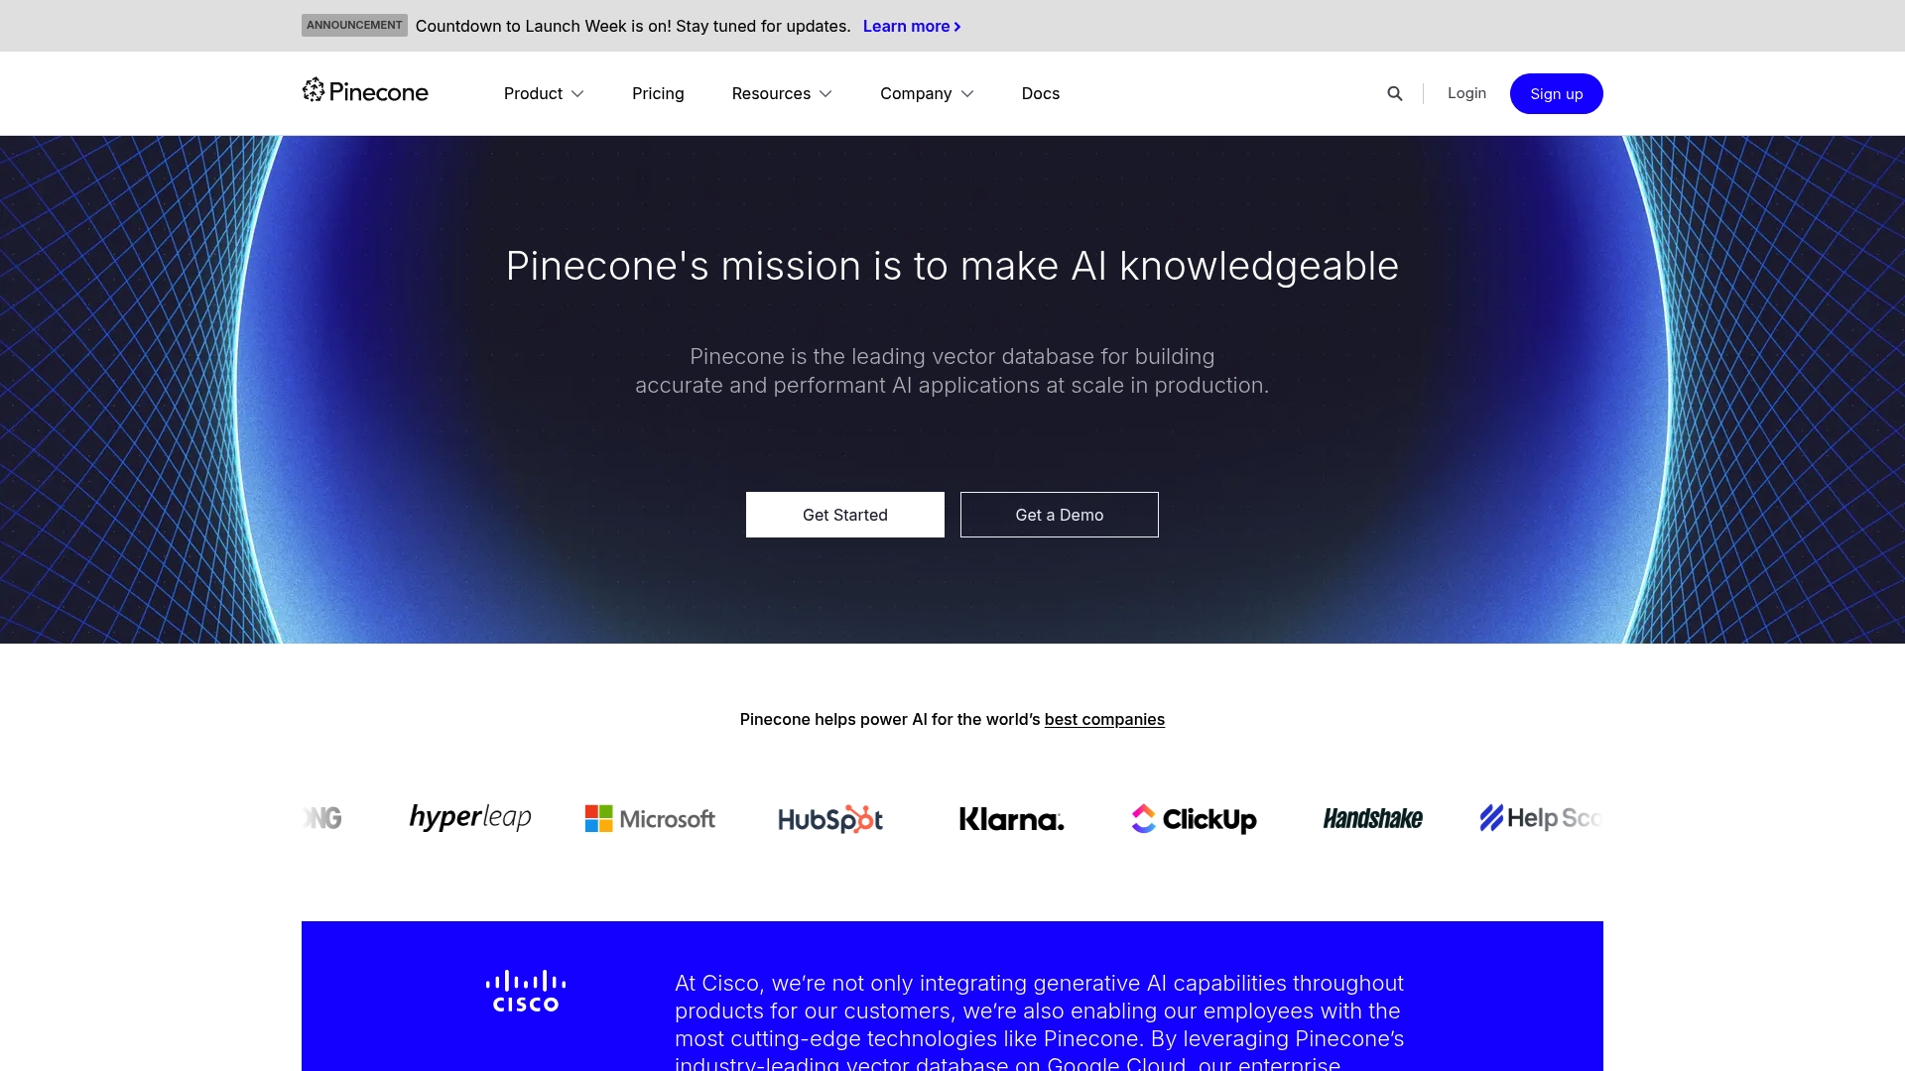1905x1071 pixels.
Task: Click the search magnifier icon
Action: (1395, 93)
